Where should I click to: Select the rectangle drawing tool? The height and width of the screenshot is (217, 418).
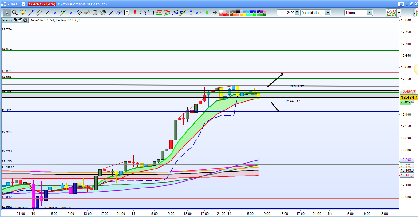[151, 13]
